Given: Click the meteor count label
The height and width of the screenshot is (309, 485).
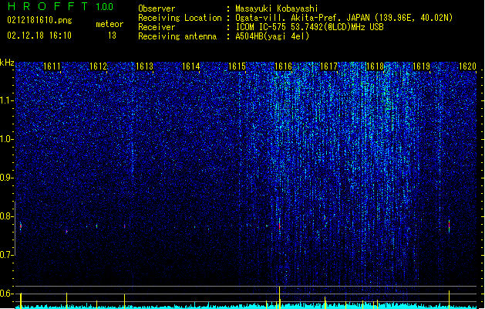Looking at the screenshot, I should [109, 24].
